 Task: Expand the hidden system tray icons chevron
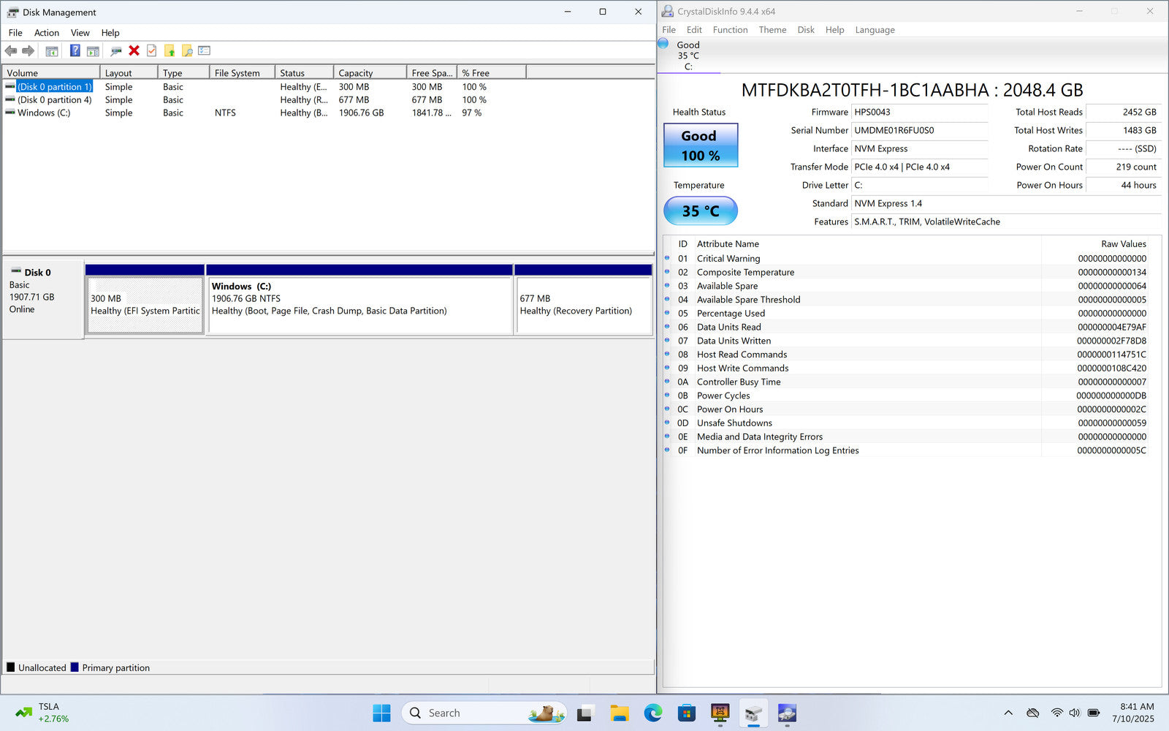[x=1008, y=713]
